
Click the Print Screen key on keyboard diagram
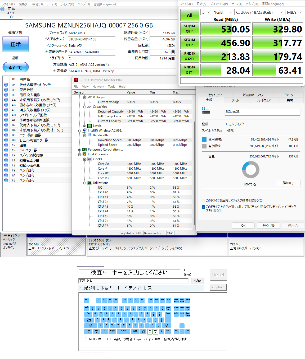[x=176, y=300]
